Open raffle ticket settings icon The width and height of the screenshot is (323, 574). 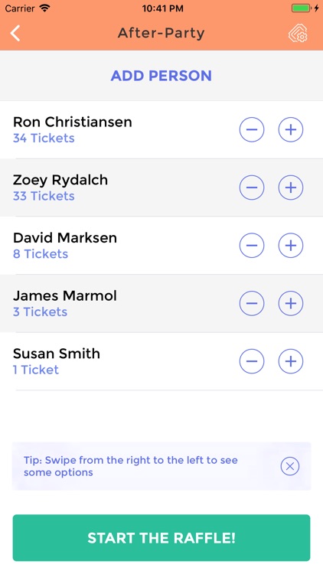[x=298, y=34]
